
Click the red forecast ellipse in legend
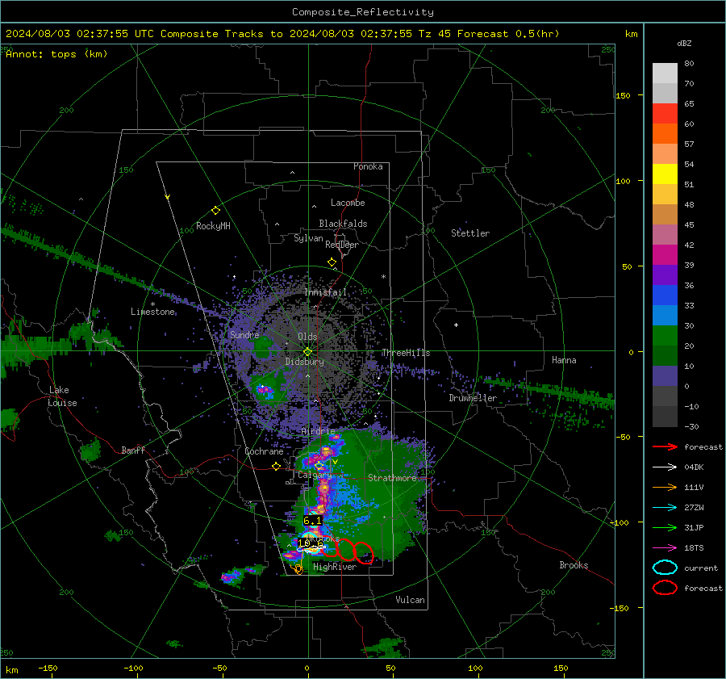click(x=665, y=588)
